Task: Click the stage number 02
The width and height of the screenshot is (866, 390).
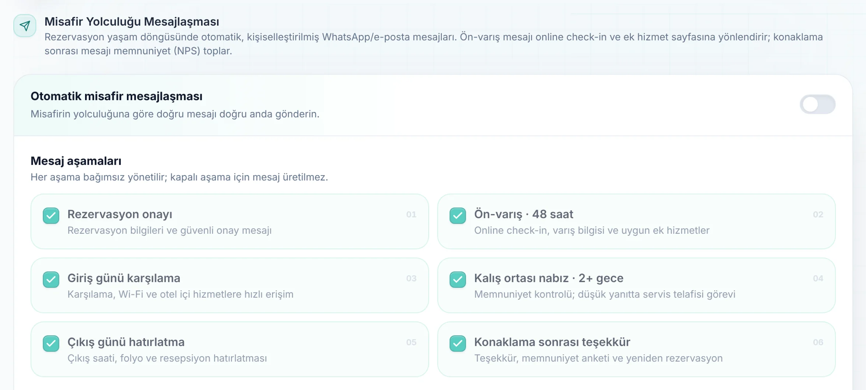Action: click(x=818, y=214)
